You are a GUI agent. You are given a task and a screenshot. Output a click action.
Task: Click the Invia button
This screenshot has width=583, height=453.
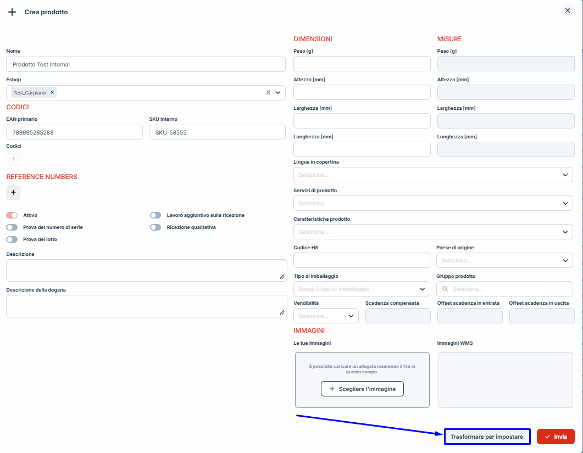(556, 437)
